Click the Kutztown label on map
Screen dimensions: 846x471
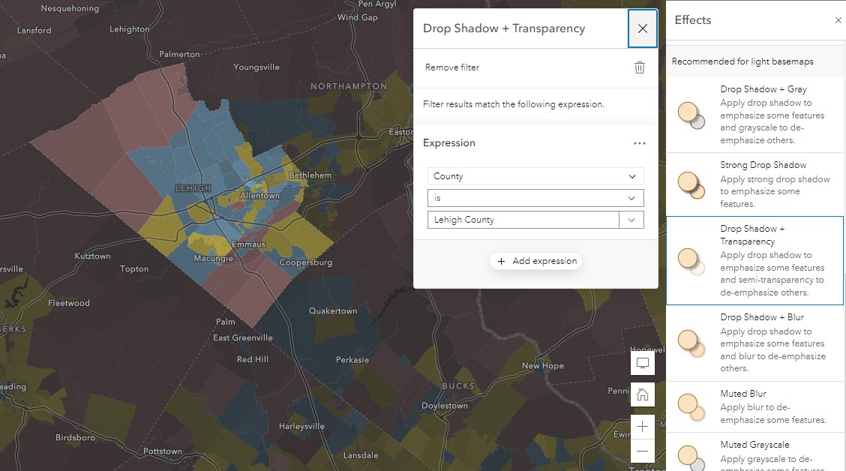click(92, 256)
